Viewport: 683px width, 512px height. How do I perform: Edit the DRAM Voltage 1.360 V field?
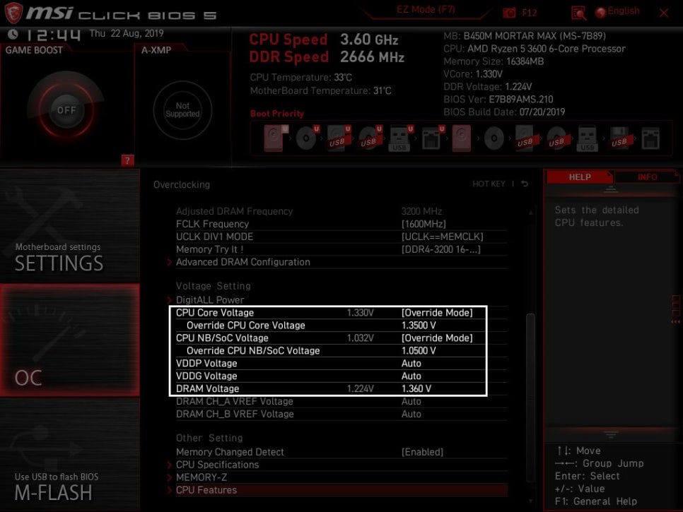(x=416, y=388)
